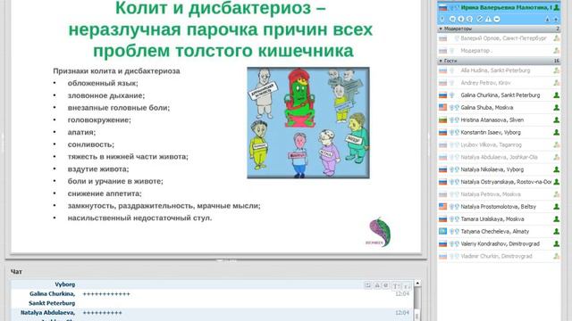Click presenter name Ирина Валерьевна Малютина
572x321 pixels.
[506, 8]
